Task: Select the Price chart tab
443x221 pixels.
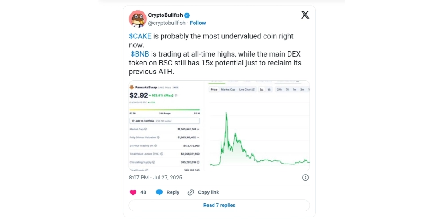Action: pos(214,90)
